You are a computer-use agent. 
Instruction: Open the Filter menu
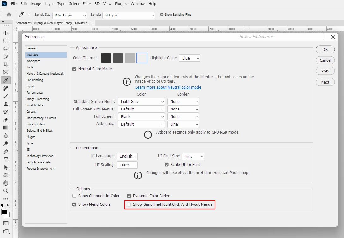[x=87, y=4]
